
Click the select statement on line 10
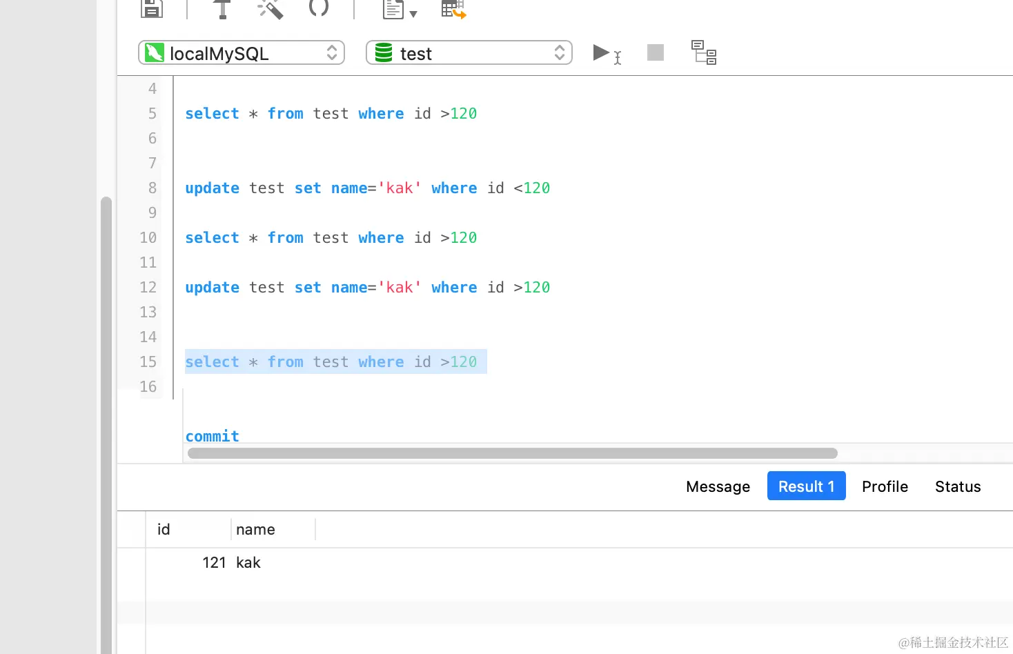(x=331, y=237)
